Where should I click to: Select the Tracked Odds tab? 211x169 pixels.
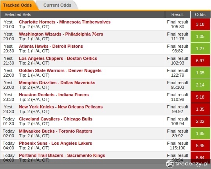(18, 5)
